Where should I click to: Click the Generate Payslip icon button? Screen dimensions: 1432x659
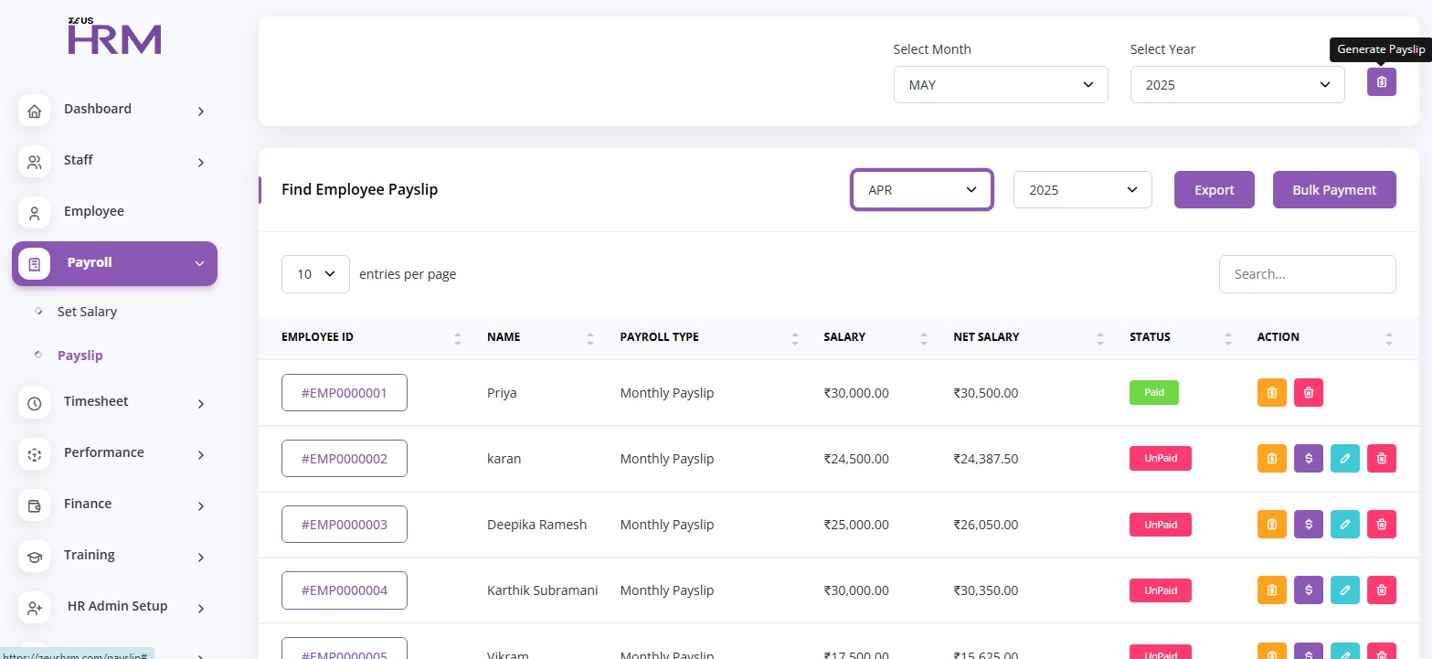tap(1381, 82)
